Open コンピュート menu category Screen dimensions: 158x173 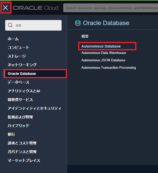[x=18, y=48]
